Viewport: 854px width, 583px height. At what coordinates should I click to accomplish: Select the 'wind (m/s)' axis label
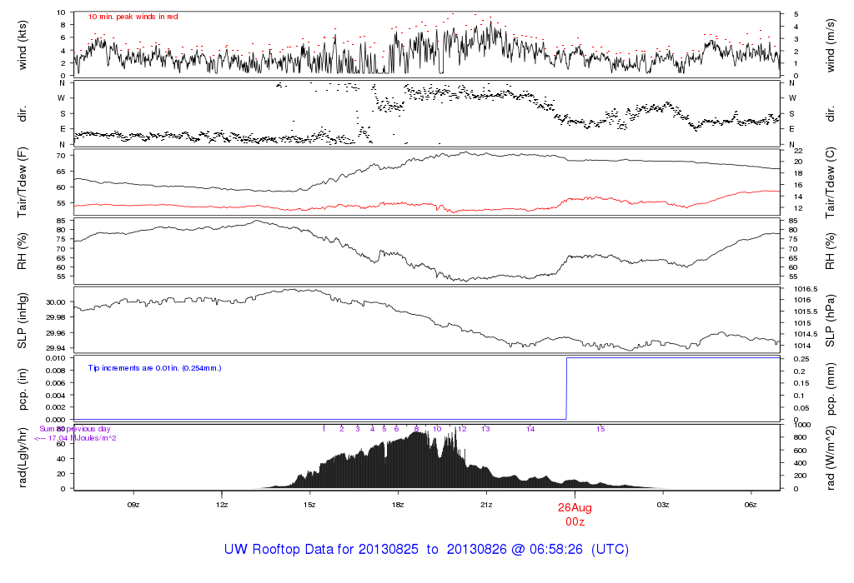[x=830, y=45]
